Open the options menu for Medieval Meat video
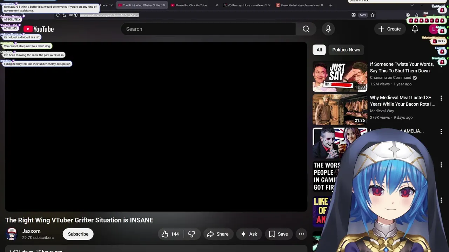 [441, 98]
